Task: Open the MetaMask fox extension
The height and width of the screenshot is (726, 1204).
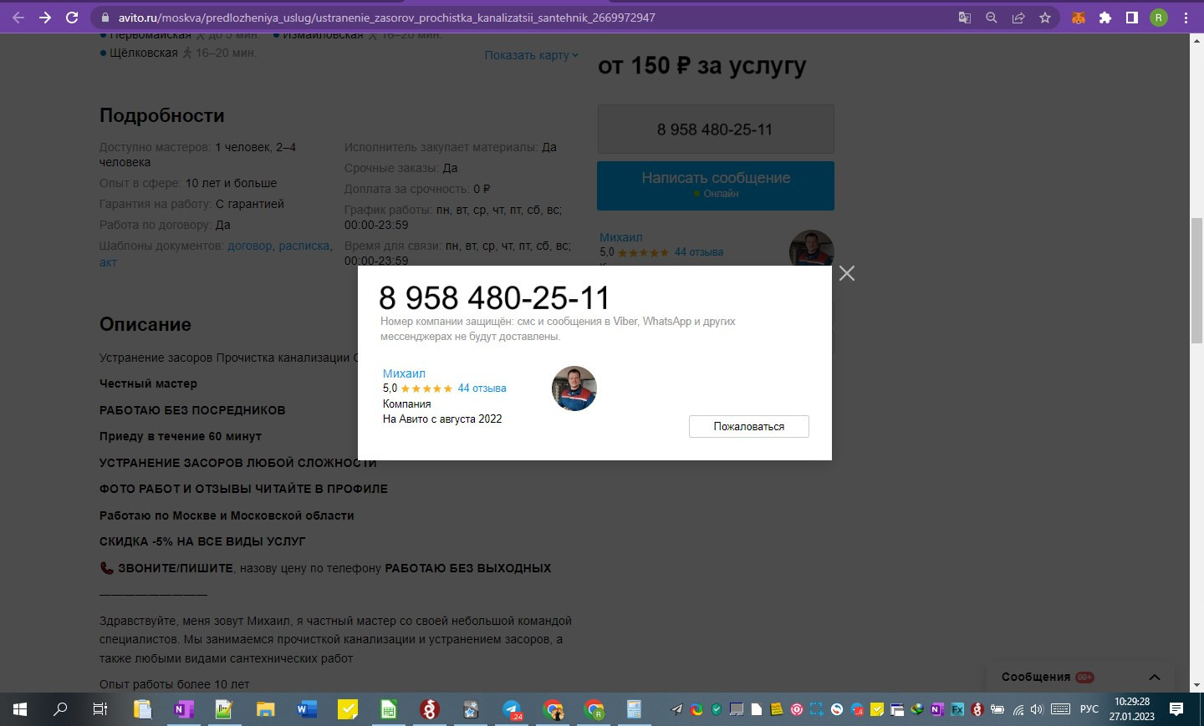Action: coord(1079,18)
